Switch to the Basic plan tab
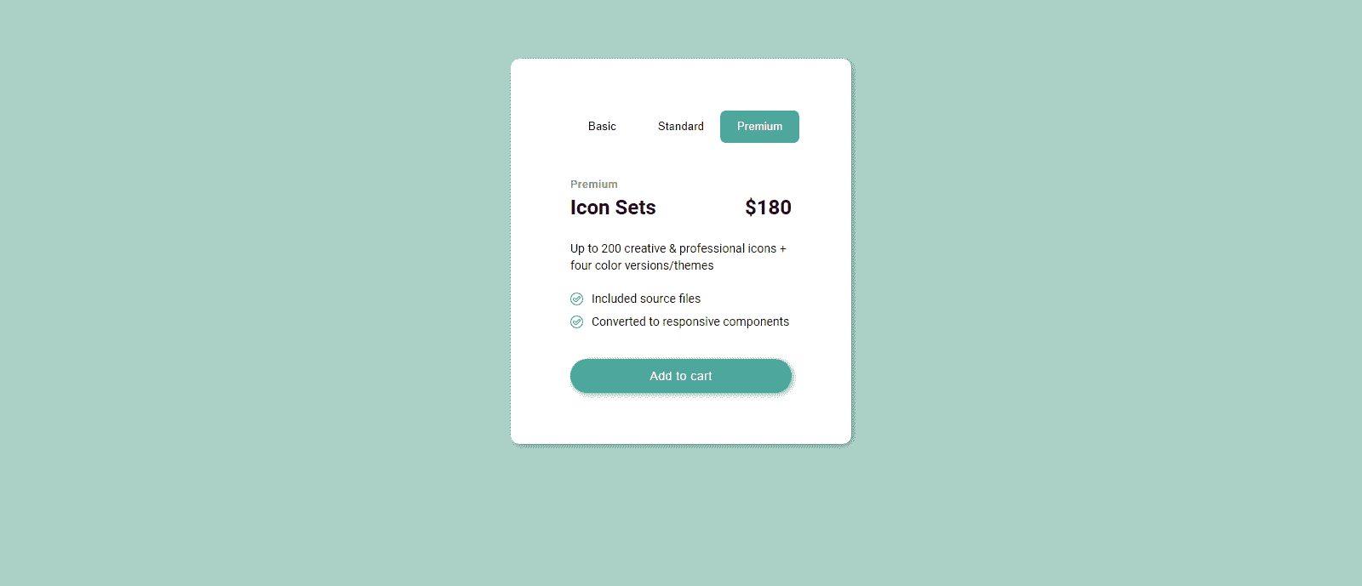Viewport: 1362px width, 586px height. 602,127
